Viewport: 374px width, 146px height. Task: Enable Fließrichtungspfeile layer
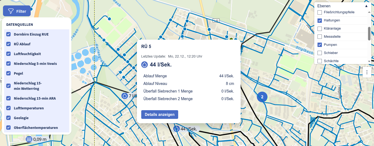coord(320,12)
